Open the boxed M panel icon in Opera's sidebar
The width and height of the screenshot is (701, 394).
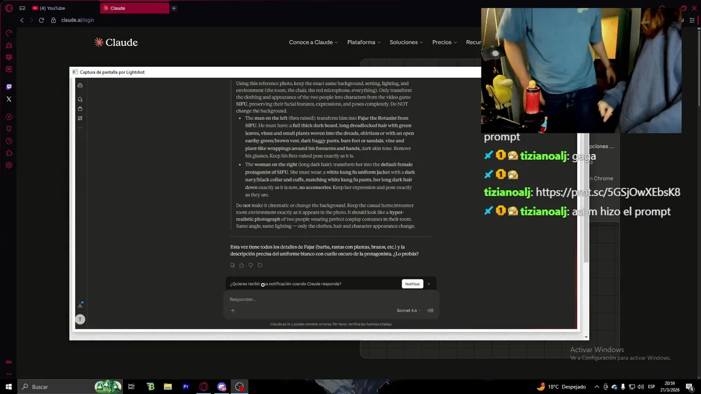point(9,69)
